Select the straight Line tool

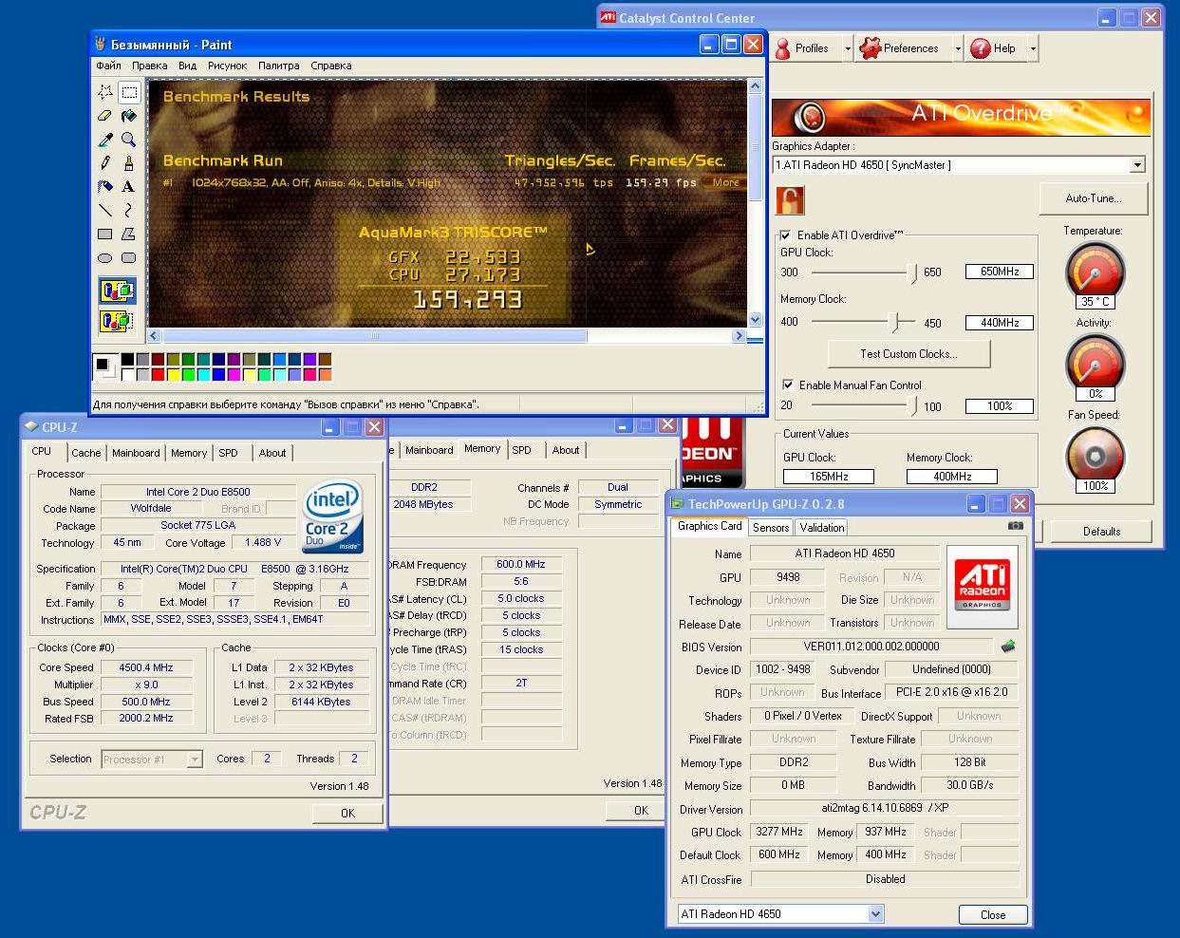[105, 211]
